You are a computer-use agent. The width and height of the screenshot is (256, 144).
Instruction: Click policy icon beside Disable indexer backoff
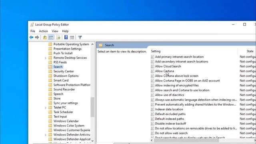click(152, 124)
